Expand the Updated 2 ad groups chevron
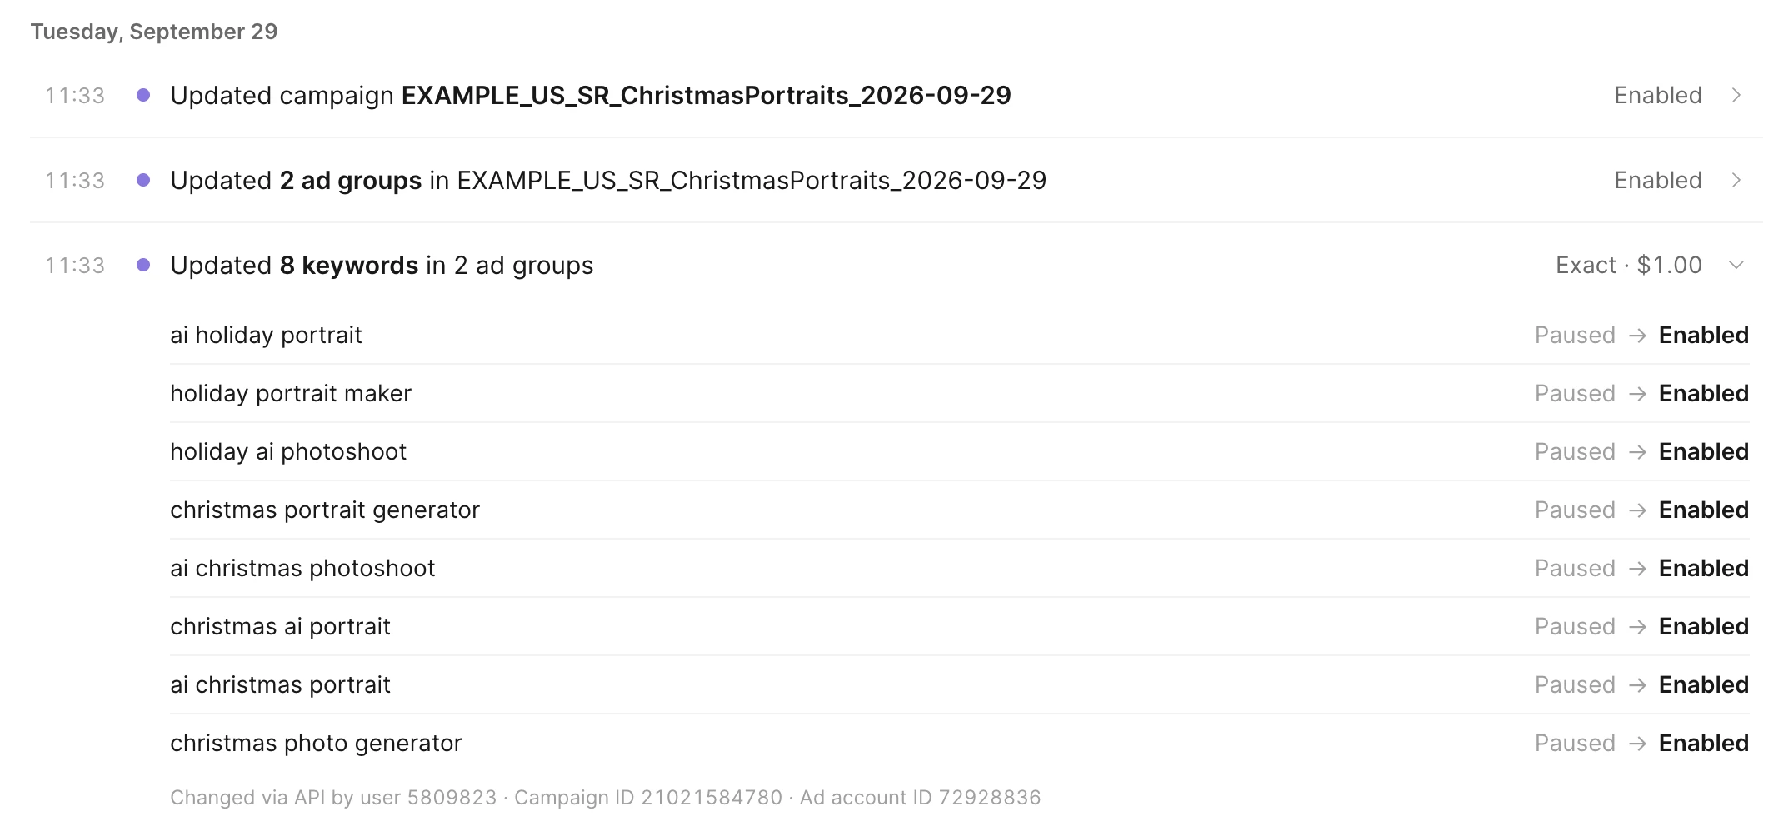The image size is (1788, 826). [x=1736, y=181]
